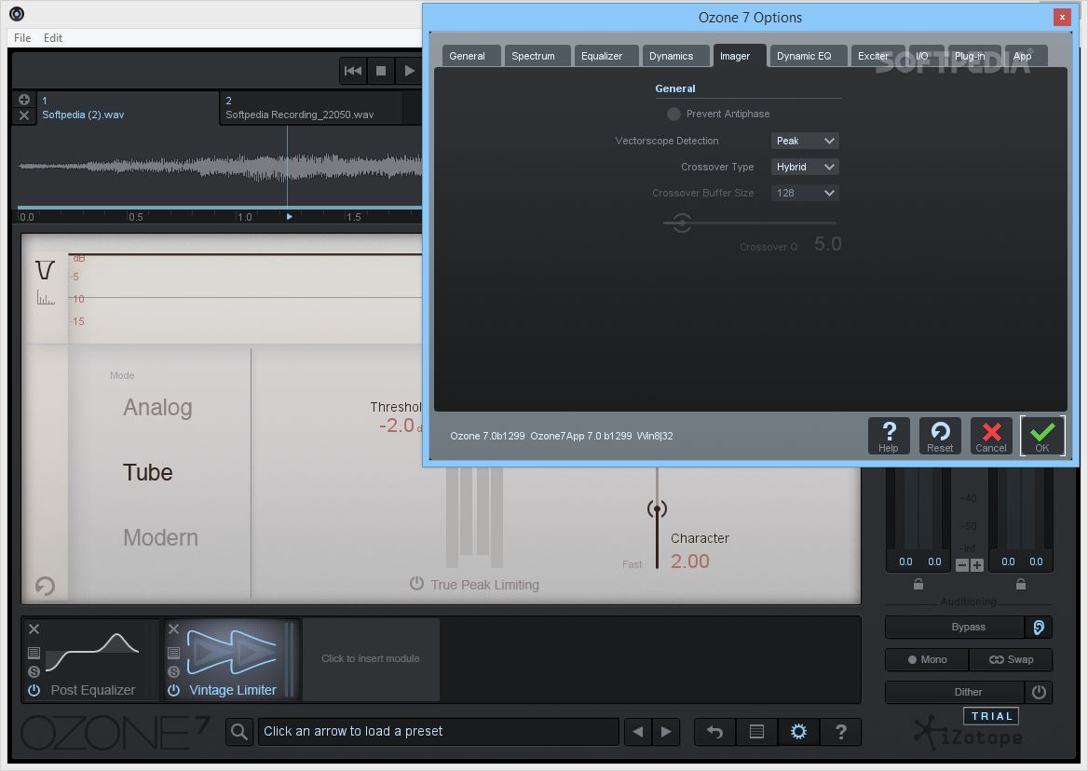The image size is (1088, 771).
Task: Open the preset manager list icon
Action: (757, 732)
